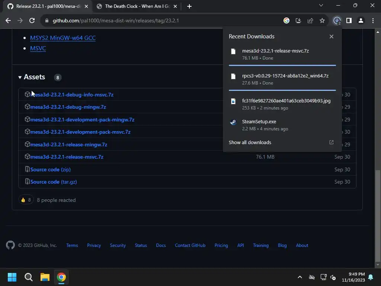Image resolution: width=381 pixels, height=286 pixels.
Task: Open the Chrome three-dot menu
Action: [x=373, y=21]
